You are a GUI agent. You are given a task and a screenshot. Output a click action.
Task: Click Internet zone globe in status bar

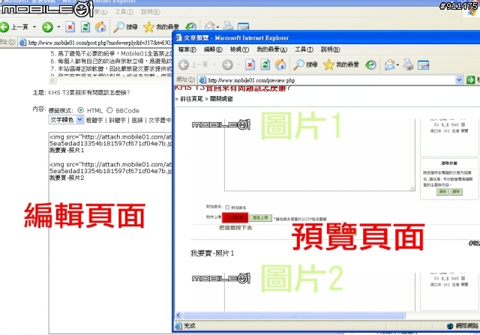pyautogui.click(x=450, y=326)
